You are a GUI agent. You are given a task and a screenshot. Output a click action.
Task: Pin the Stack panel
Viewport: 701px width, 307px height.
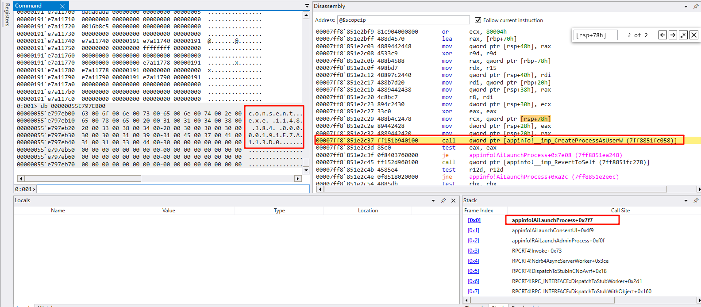[x=696, y=200]
